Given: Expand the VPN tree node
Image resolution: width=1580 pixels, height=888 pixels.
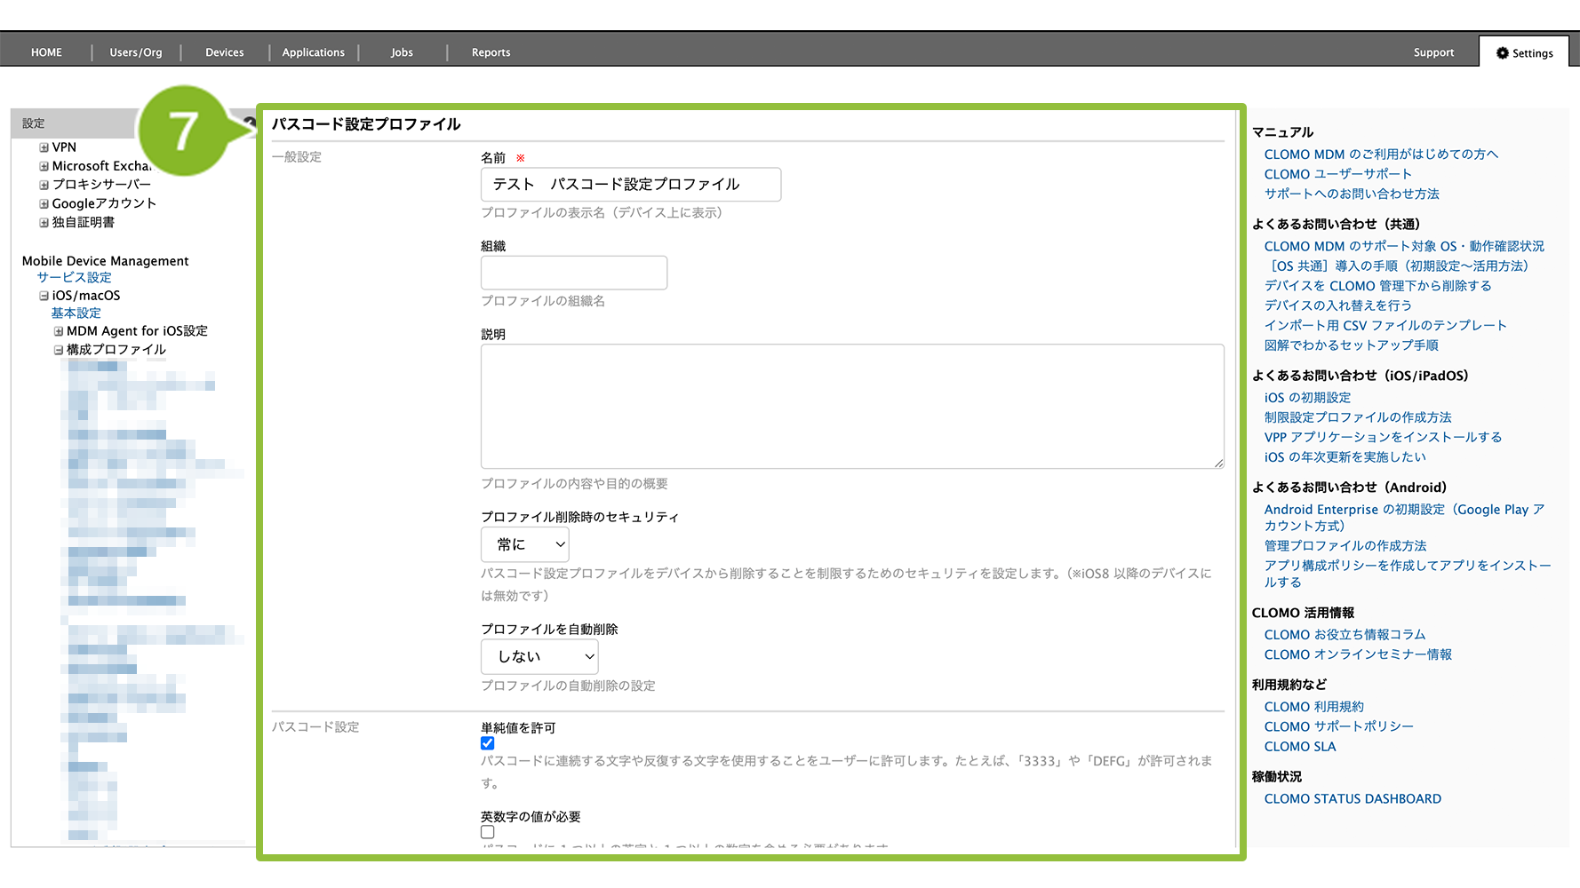Looking at the screenshot, I should point(44,147).
